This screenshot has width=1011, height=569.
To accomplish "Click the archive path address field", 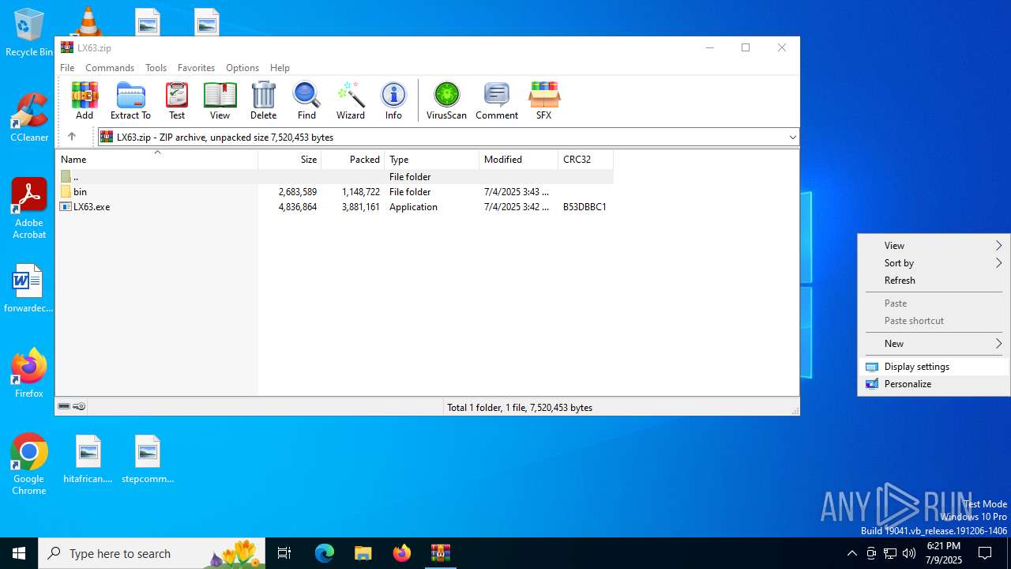I will pyautogui.click(x=449, y=138).
